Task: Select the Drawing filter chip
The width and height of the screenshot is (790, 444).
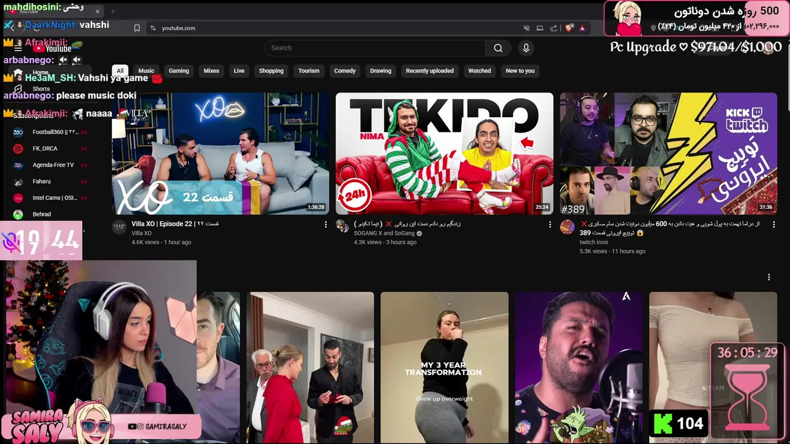Action: [x=381, y=71]
